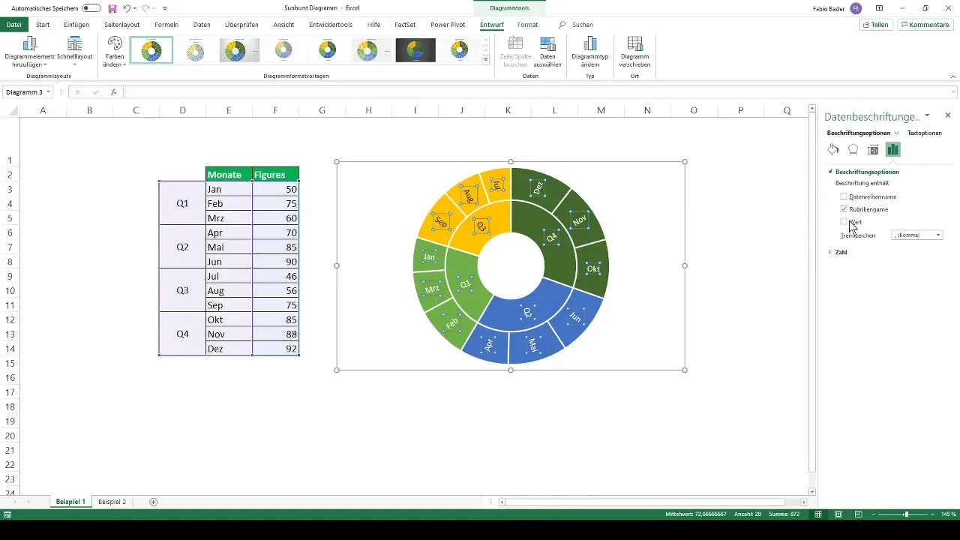The height and width of the screenshot is (540, 960).
Task: Click the Redo arrow icon
Action: 146,8
